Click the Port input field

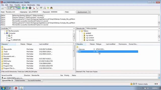coord(72,12)
